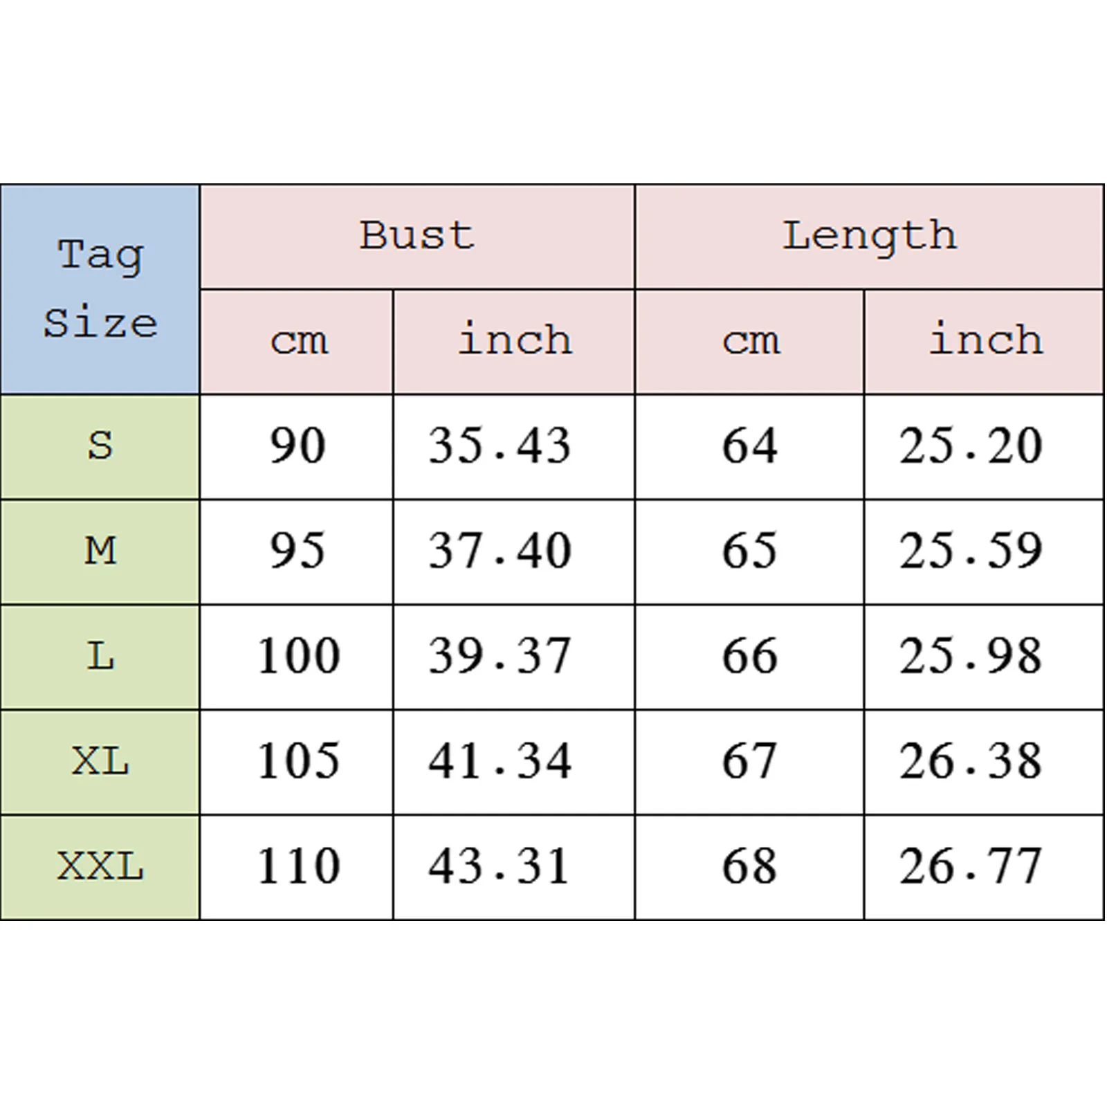Select the XL size row label
Image resolution: width=1107 pixels, height=1107 pixels.
point(100,762)
